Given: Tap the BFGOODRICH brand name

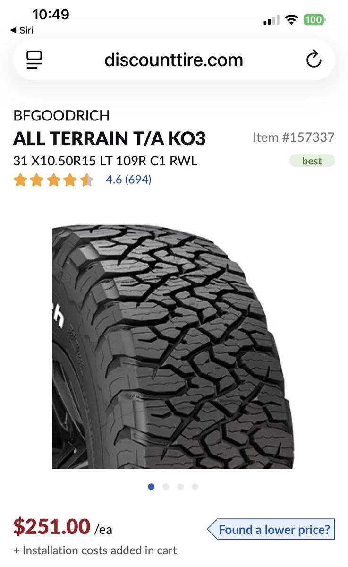Looking at the screenshot, I should [x=61, y=115].
